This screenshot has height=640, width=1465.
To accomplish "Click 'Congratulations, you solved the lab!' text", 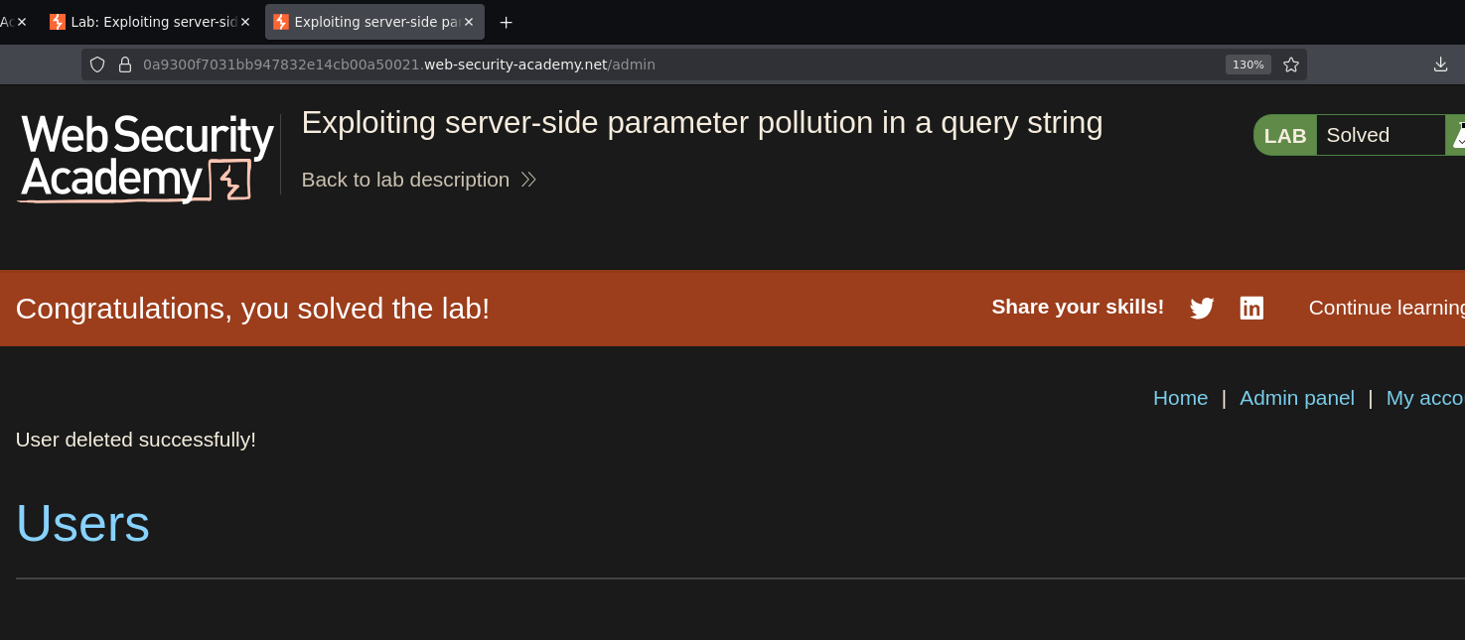I will pyautogui.click(x=252, y=309).
